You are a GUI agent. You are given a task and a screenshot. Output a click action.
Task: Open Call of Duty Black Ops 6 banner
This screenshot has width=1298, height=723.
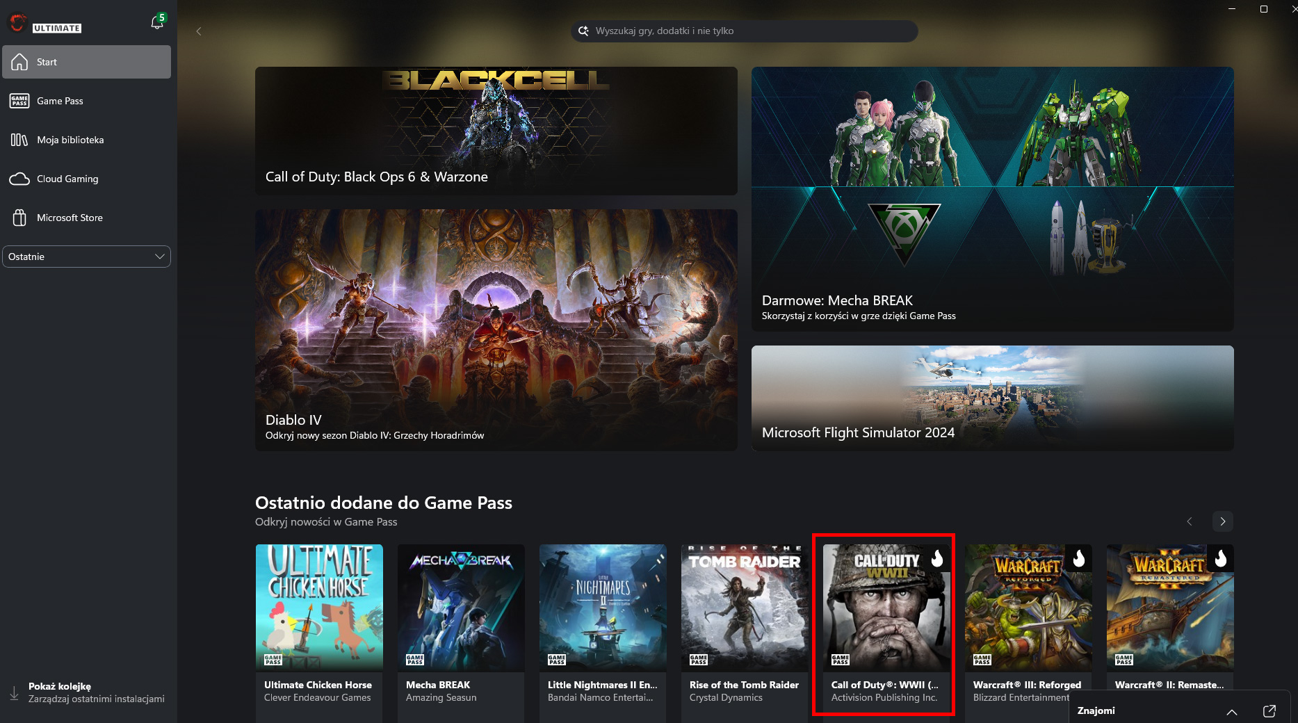(496, 131)
